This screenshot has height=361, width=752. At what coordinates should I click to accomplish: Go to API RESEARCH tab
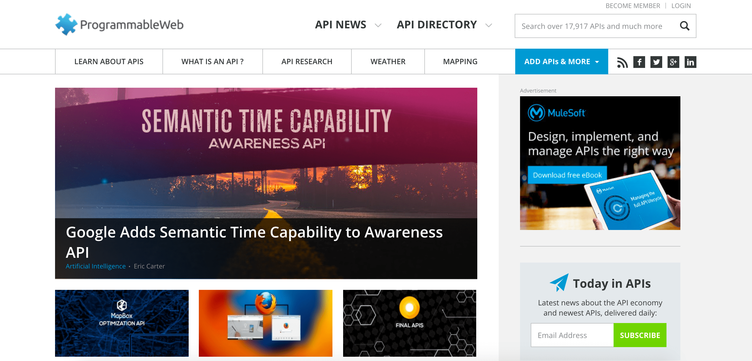coord(307,62)
